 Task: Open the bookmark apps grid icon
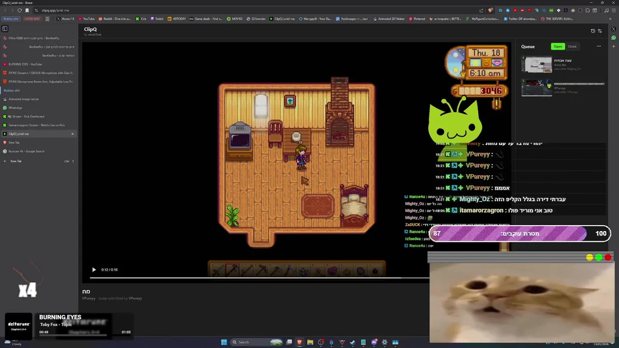pos(47,19)
